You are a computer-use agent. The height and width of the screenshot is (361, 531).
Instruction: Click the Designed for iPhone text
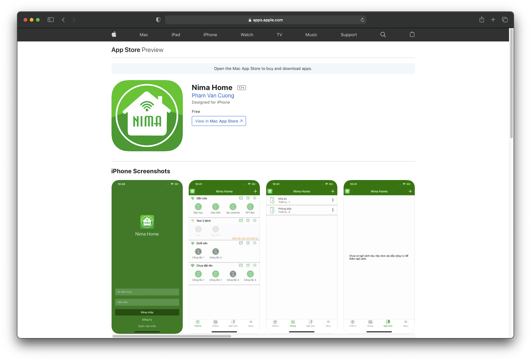211,102
